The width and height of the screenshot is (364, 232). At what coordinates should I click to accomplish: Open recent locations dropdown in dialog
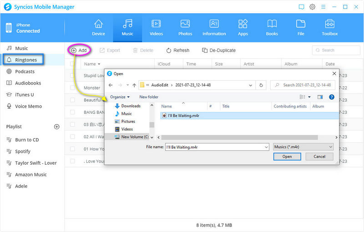[128, 85]
